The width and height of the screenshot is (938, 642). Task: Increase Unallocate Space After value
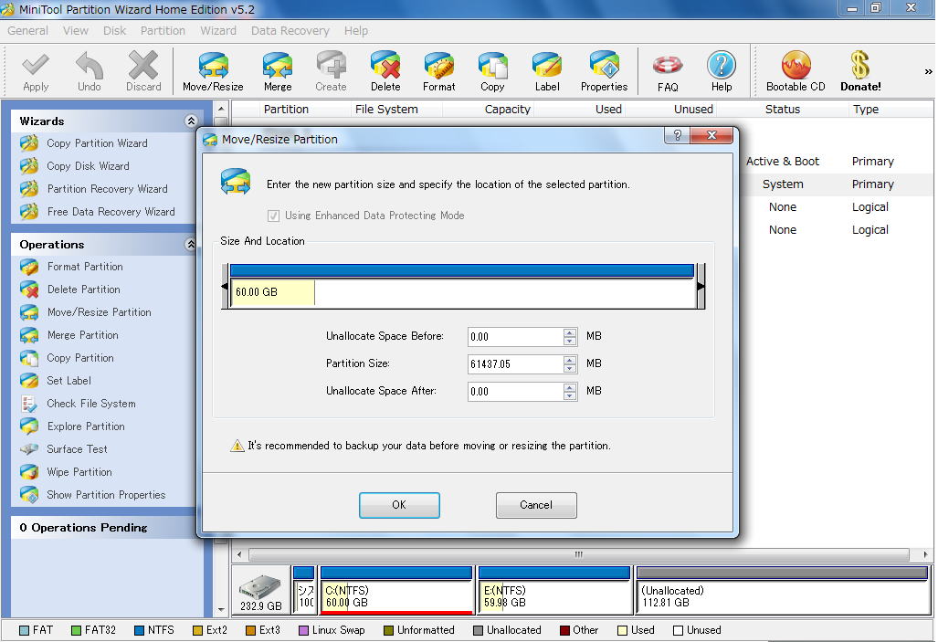pyautogui.click(x=570, y=387)
